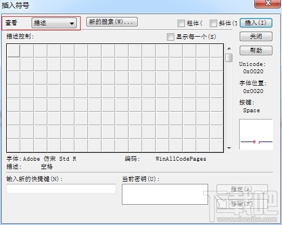Click the font name Adobe 仿宋 Std R
The height and width of the screenshot is (225, 282).
tap(50, 159)
